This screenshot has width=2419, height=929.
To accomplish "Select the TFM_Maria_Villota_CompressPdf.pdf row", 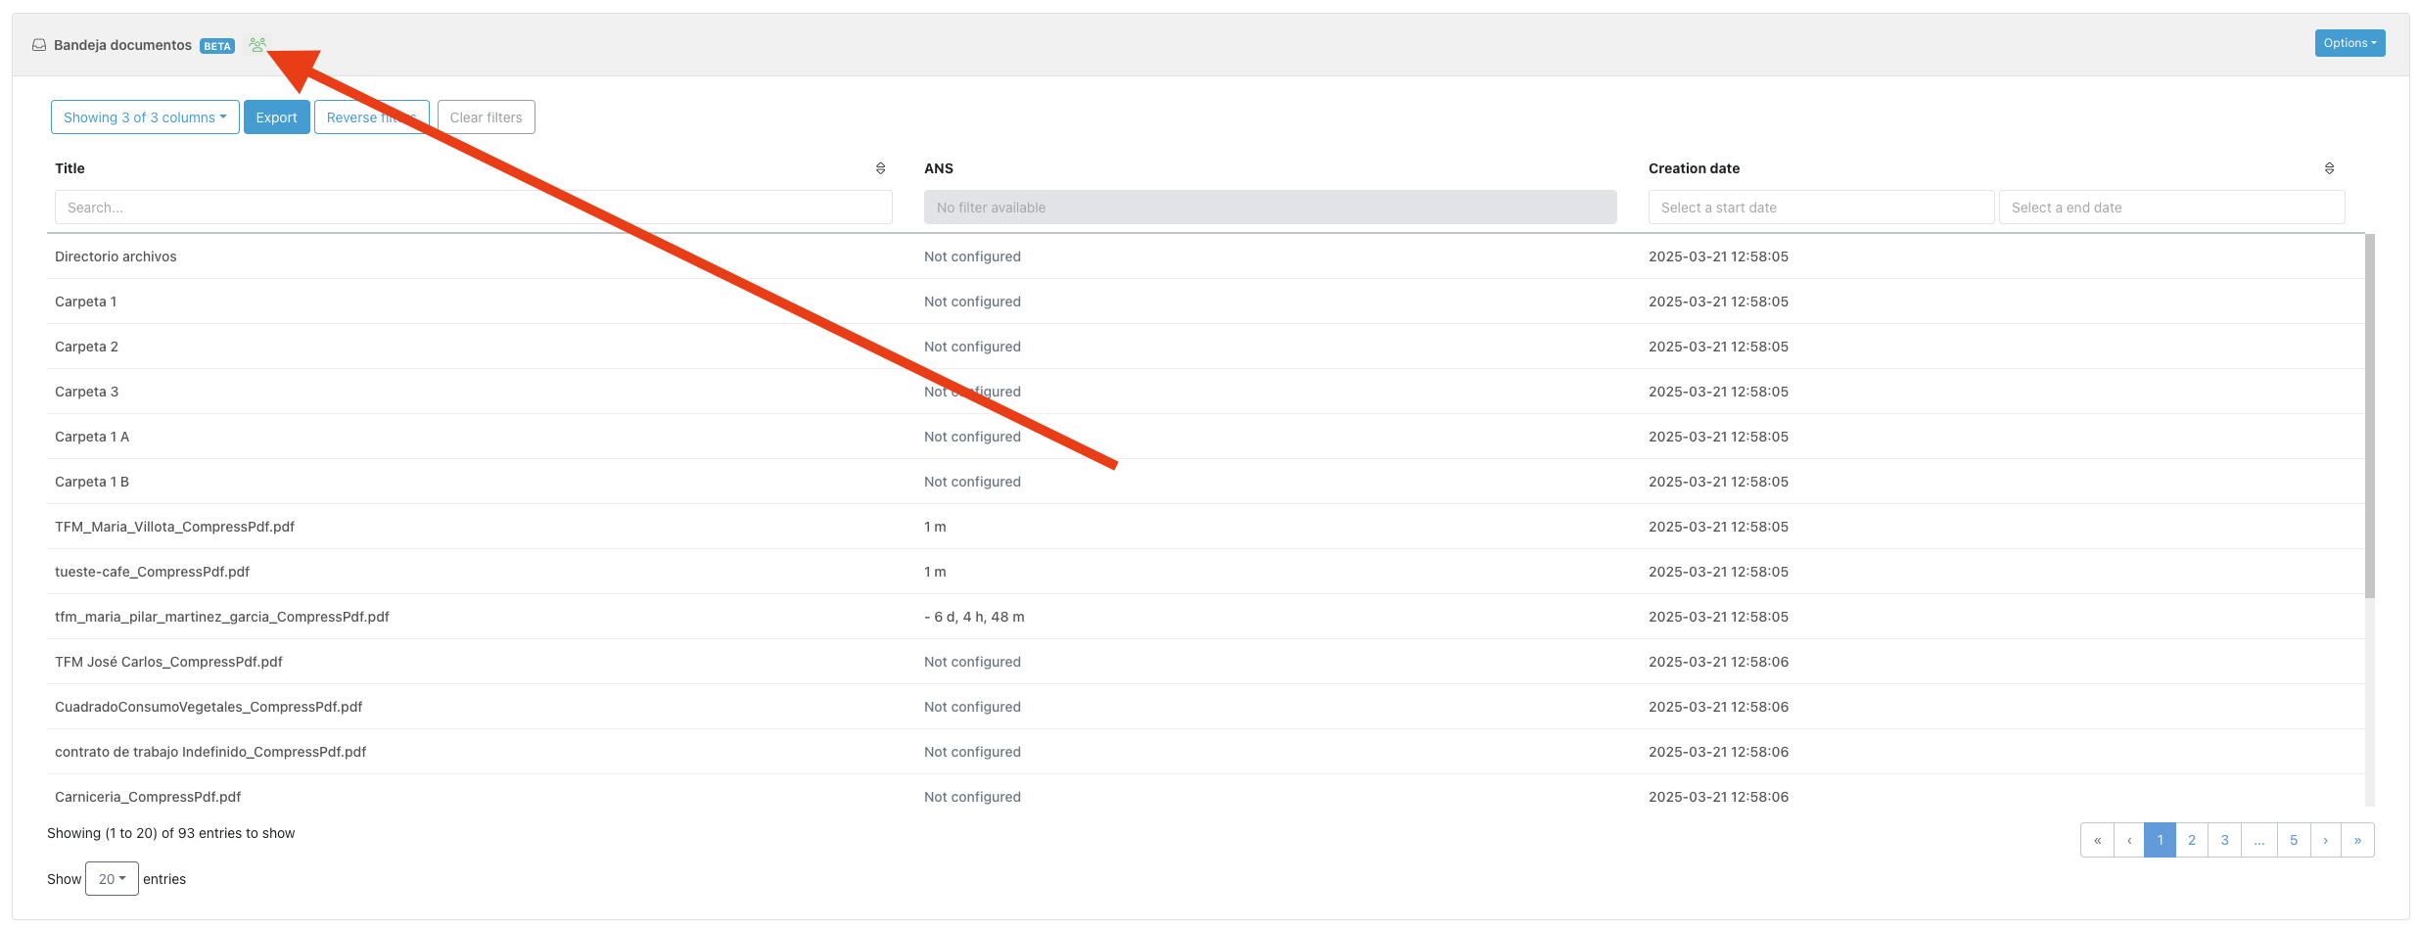I will 175,527.
